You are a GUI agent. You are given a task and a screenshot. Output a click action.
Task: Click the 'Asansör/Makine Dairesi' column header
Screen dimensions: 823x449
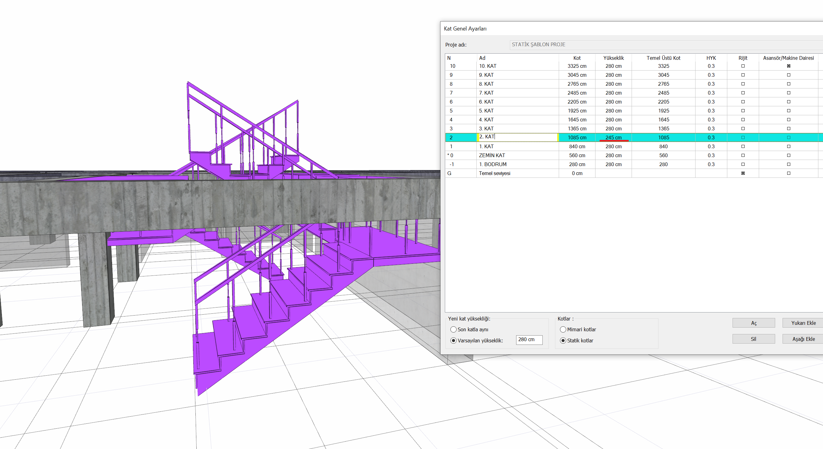[788, 58]
